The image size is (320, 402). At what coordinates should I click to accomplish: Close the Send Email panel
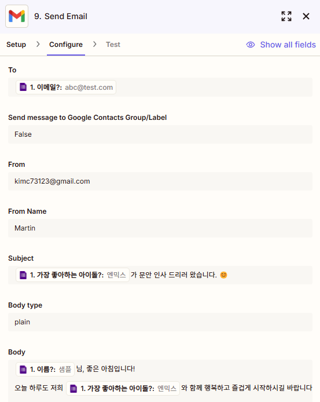point(306,16)
